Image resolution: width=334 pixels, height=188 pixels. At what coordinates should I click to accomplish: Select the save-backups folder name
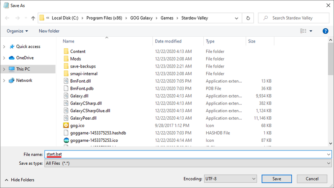pos(83,66)
